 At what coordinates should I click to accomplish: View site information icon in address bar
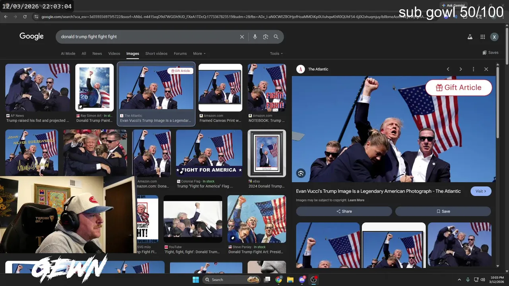coord(36,17)
